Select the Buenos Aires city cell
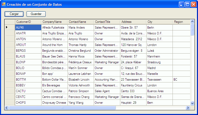 click(159, 91)
